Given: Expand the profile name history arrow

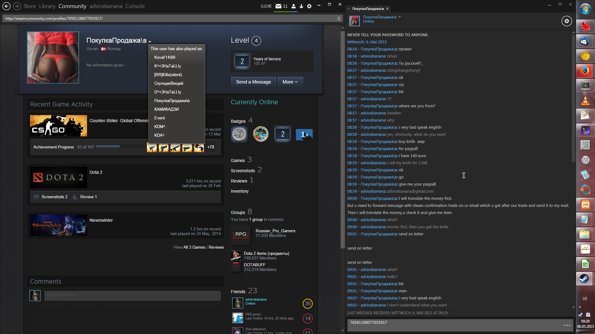Looking at the screenshot, I should 150,41.
